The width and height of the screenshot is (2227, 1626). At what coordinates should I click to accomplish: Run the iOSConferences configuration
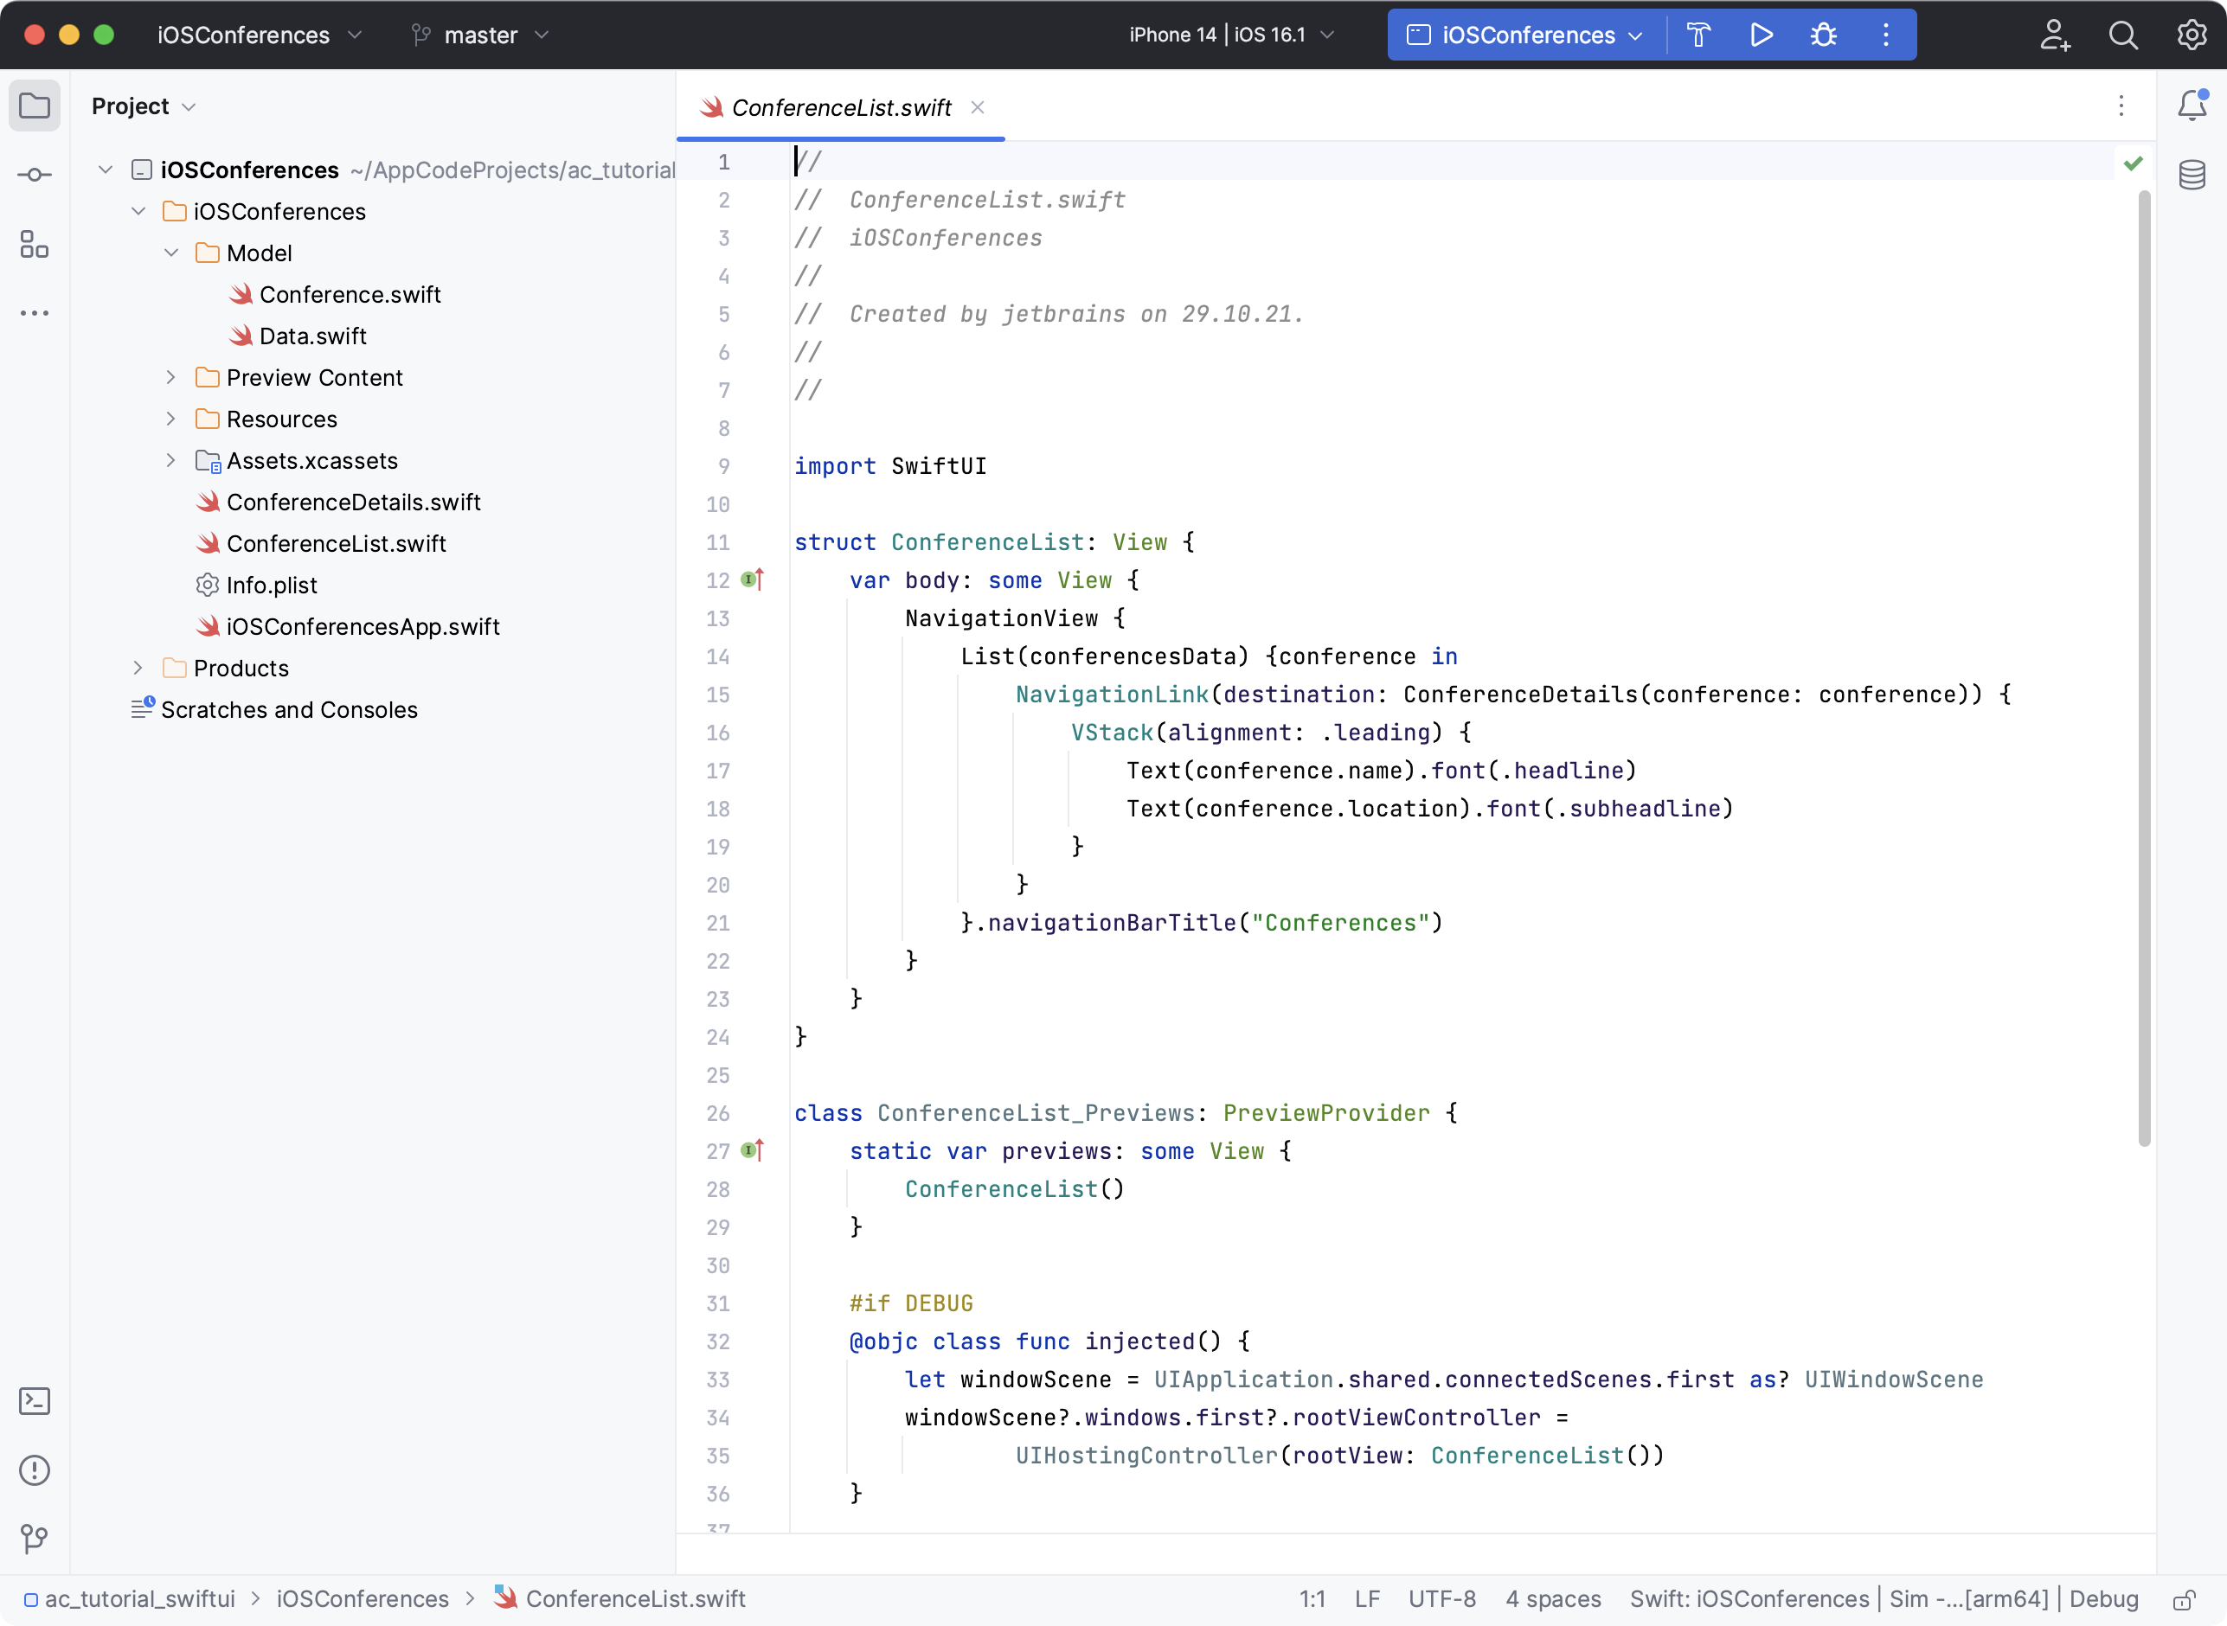pos(1762,35)
